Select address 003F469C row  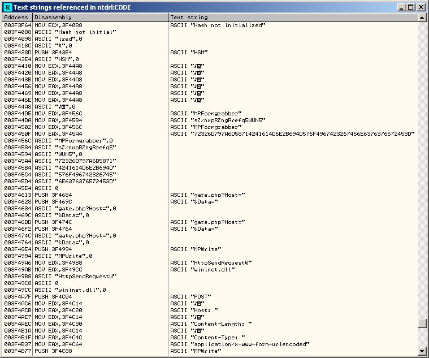210,215
